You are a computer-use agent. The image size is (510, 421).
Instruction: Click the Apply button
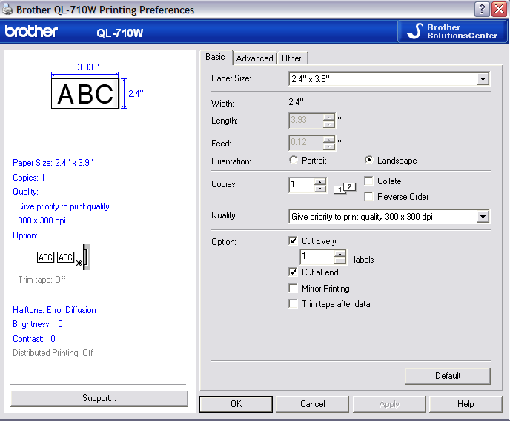point(389,404)
